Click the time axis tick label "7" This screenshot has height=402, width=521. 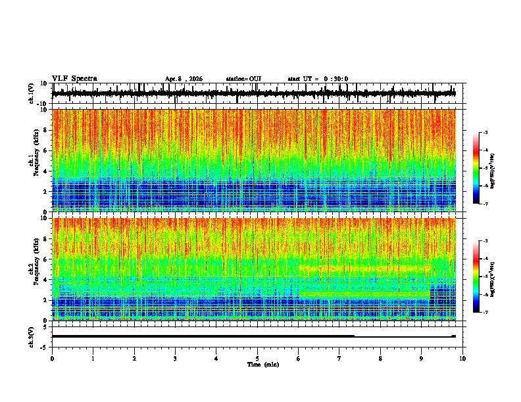click(339, 359)
